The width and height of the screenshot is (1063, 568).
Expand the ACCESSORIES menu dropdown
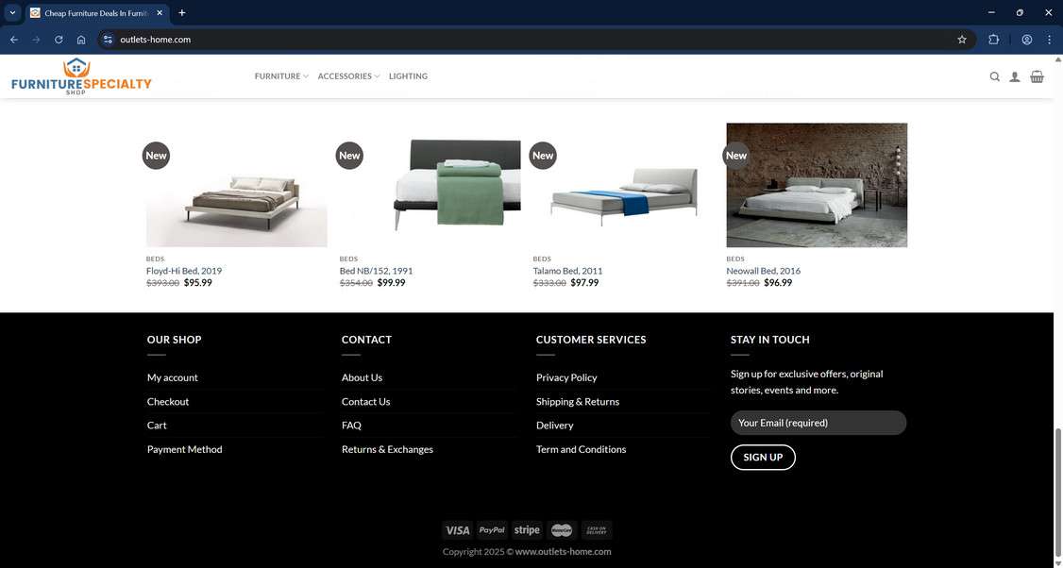pyautogui.click(x=348, y=76)
